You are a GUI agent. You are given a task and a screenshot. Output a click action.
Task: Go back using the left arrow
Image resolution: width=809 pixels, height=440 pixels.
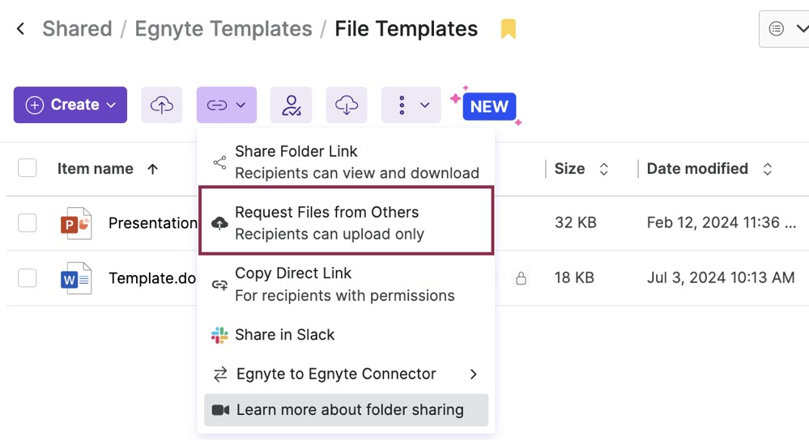(x=20, y=29)
